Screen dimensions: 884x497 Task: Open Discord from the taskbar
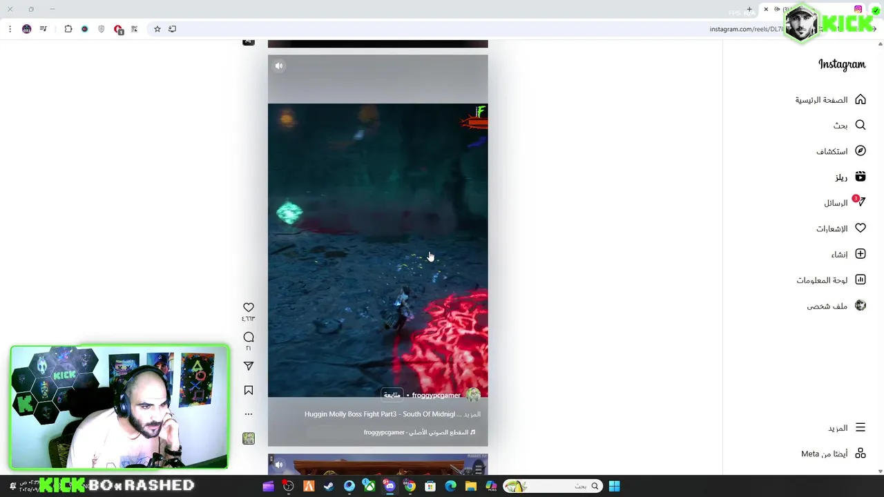pyautogui.click(x=390, y=486)
